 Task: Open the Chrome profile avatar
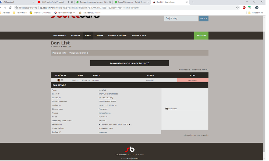click(x=257, y=8)
